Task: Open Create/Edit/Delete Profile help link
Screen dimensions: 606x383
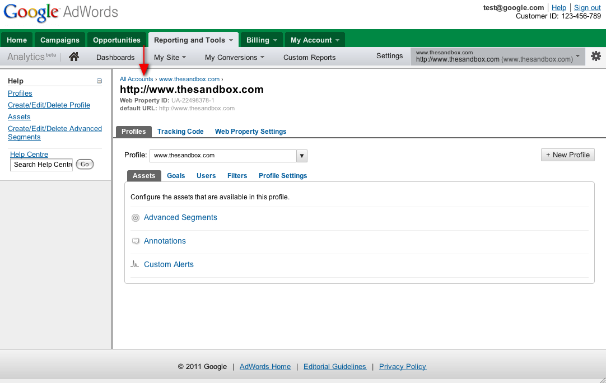Action: pos(49,105)
